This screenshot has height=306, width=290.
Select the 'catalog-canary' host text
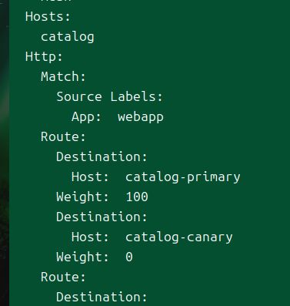(179, 237)
